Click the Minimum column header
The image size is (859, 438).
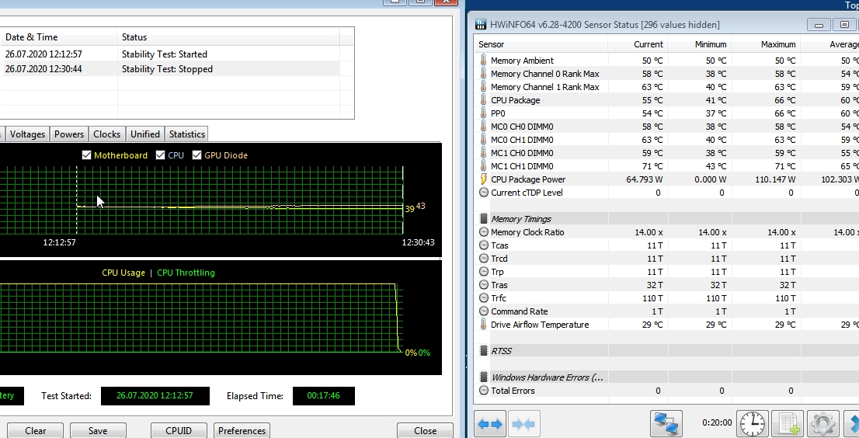700,44
